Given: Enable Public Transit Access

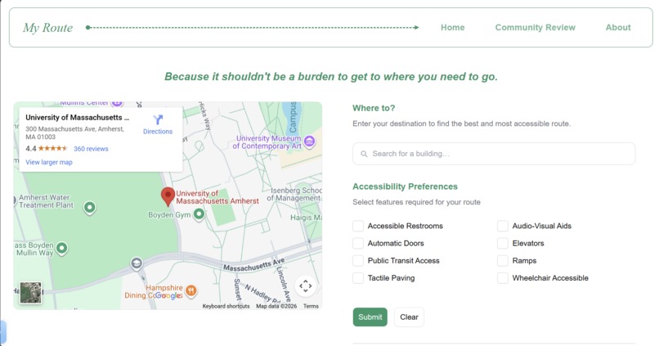Looking at the screenshot, I should (358, 261).
